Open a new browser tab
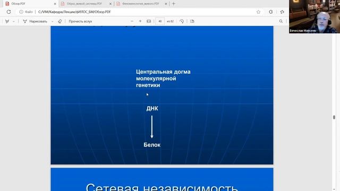 (174, 4)
